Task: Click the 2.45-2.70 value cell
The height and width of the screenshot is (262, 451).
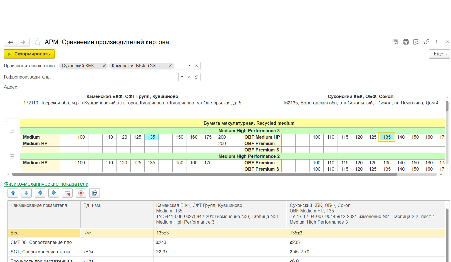Action: 366,252
